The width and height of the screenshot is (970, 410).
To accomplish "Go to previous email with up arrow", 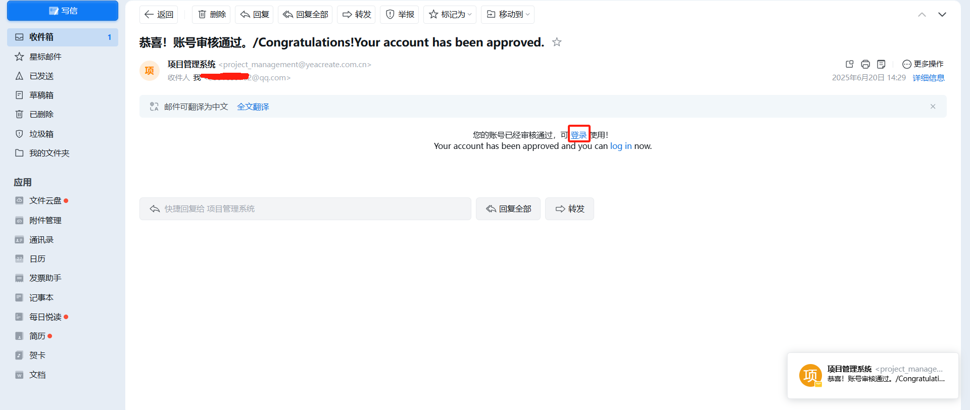I will click(922, 15).
